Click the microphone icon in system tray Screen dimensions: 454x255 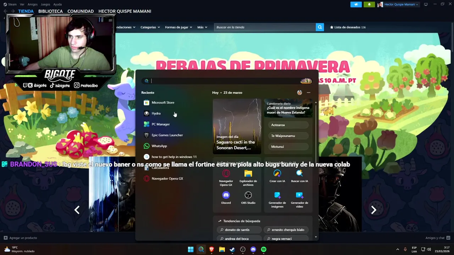pyautogui.click(x=405, y=249)
